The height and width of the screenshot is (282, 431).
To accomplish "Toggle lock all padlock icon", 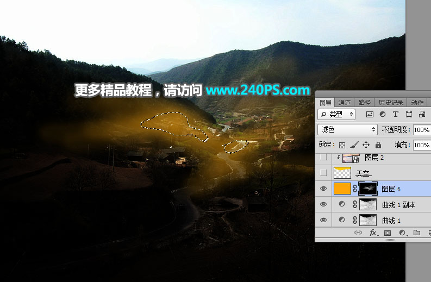I will coord(378,145).
